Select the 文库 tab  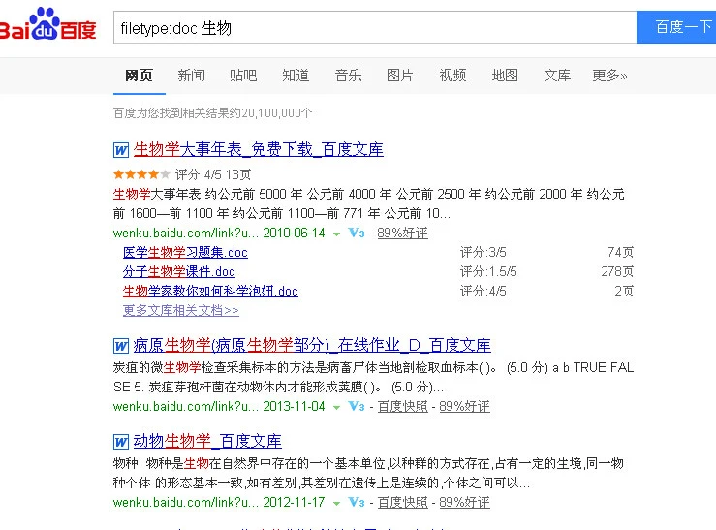coord(557,76)
